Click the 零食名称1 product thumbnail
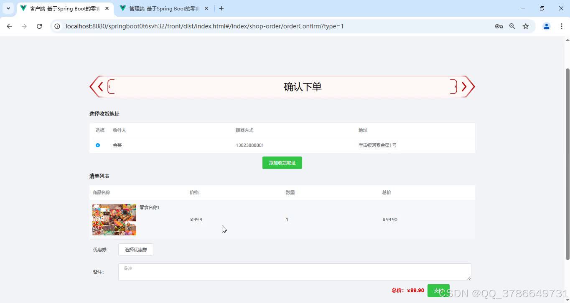The image size is (570, 303). 114,220
